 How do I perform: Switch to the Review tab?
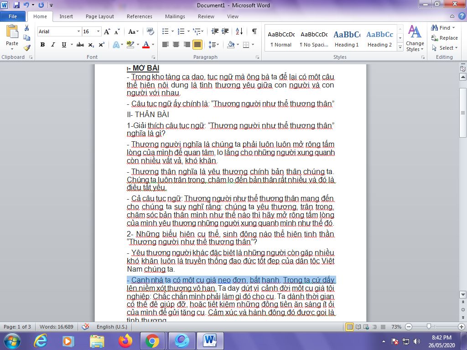click(206, 16)
